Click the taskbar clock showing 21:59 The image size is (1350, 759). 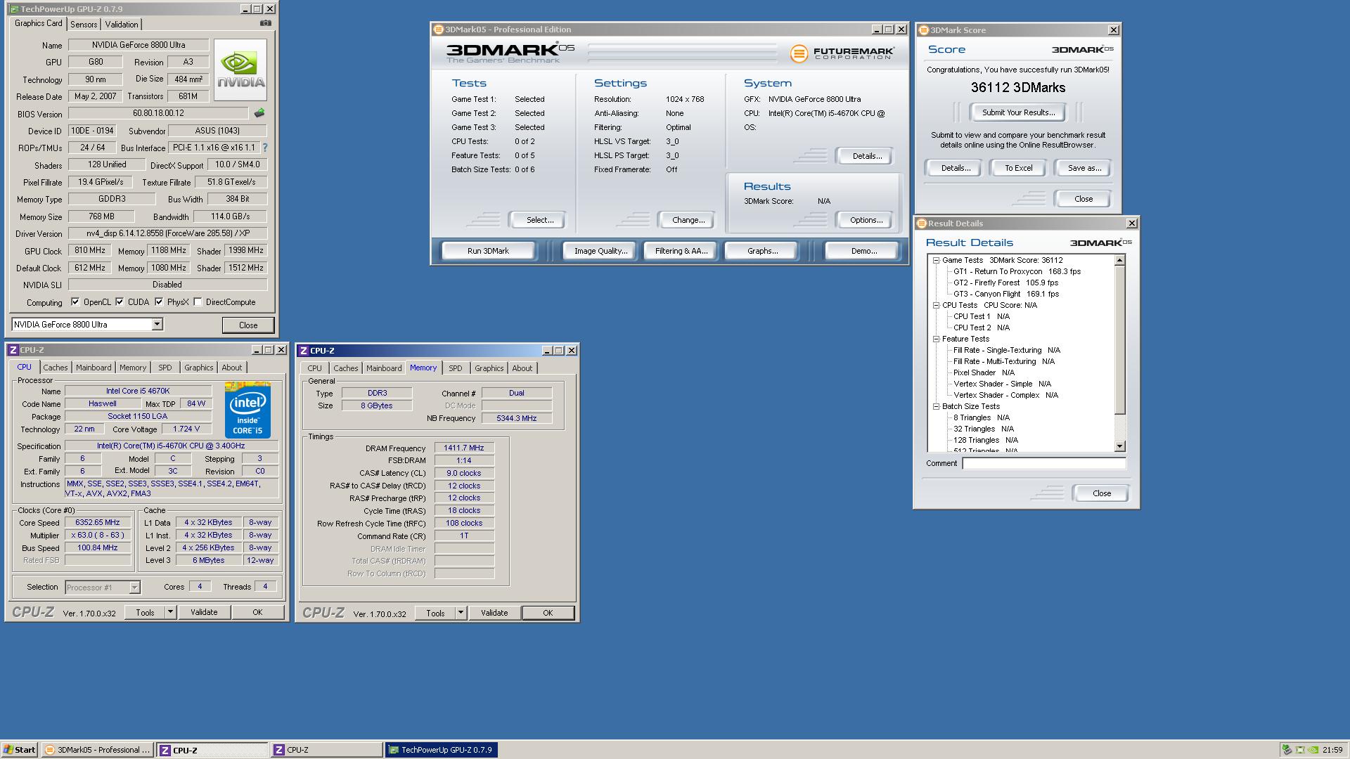coord(1332,750)
